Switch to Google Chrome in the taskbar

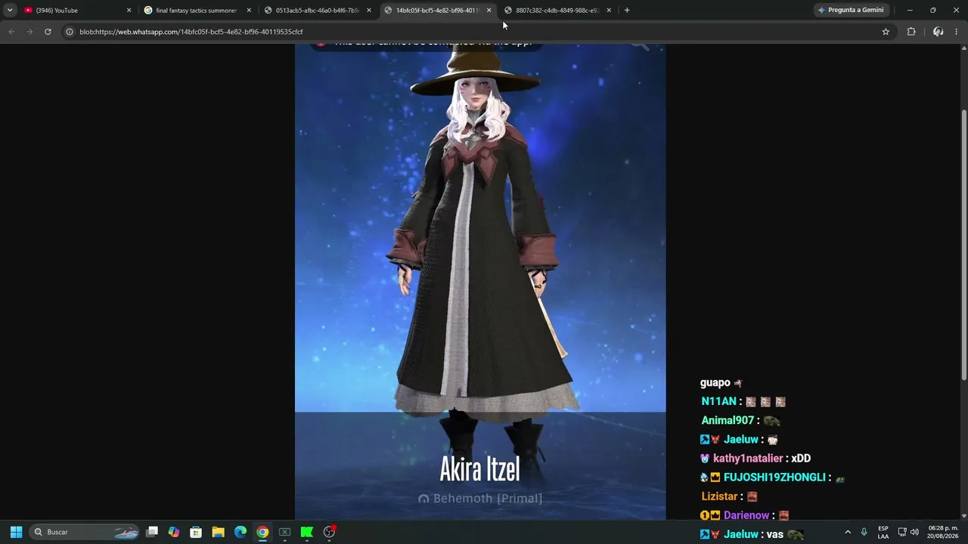click(x=262, y=532)
